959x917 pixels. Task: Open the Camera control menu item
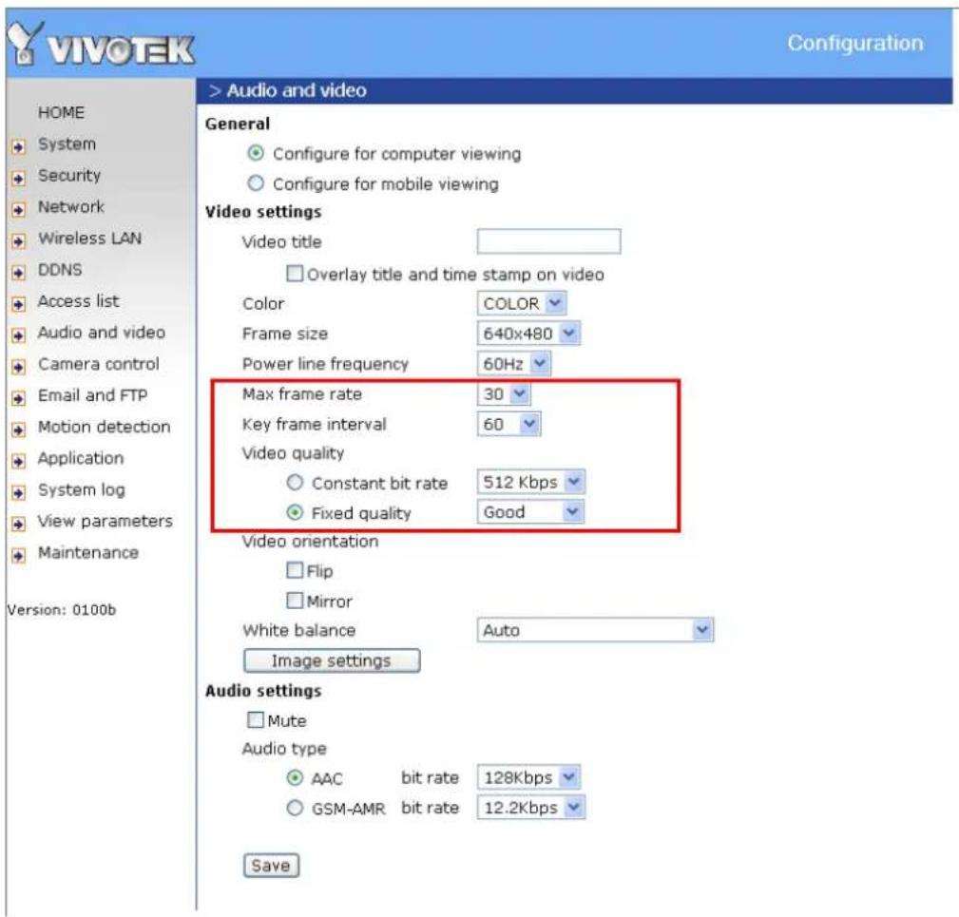(99, 364)
